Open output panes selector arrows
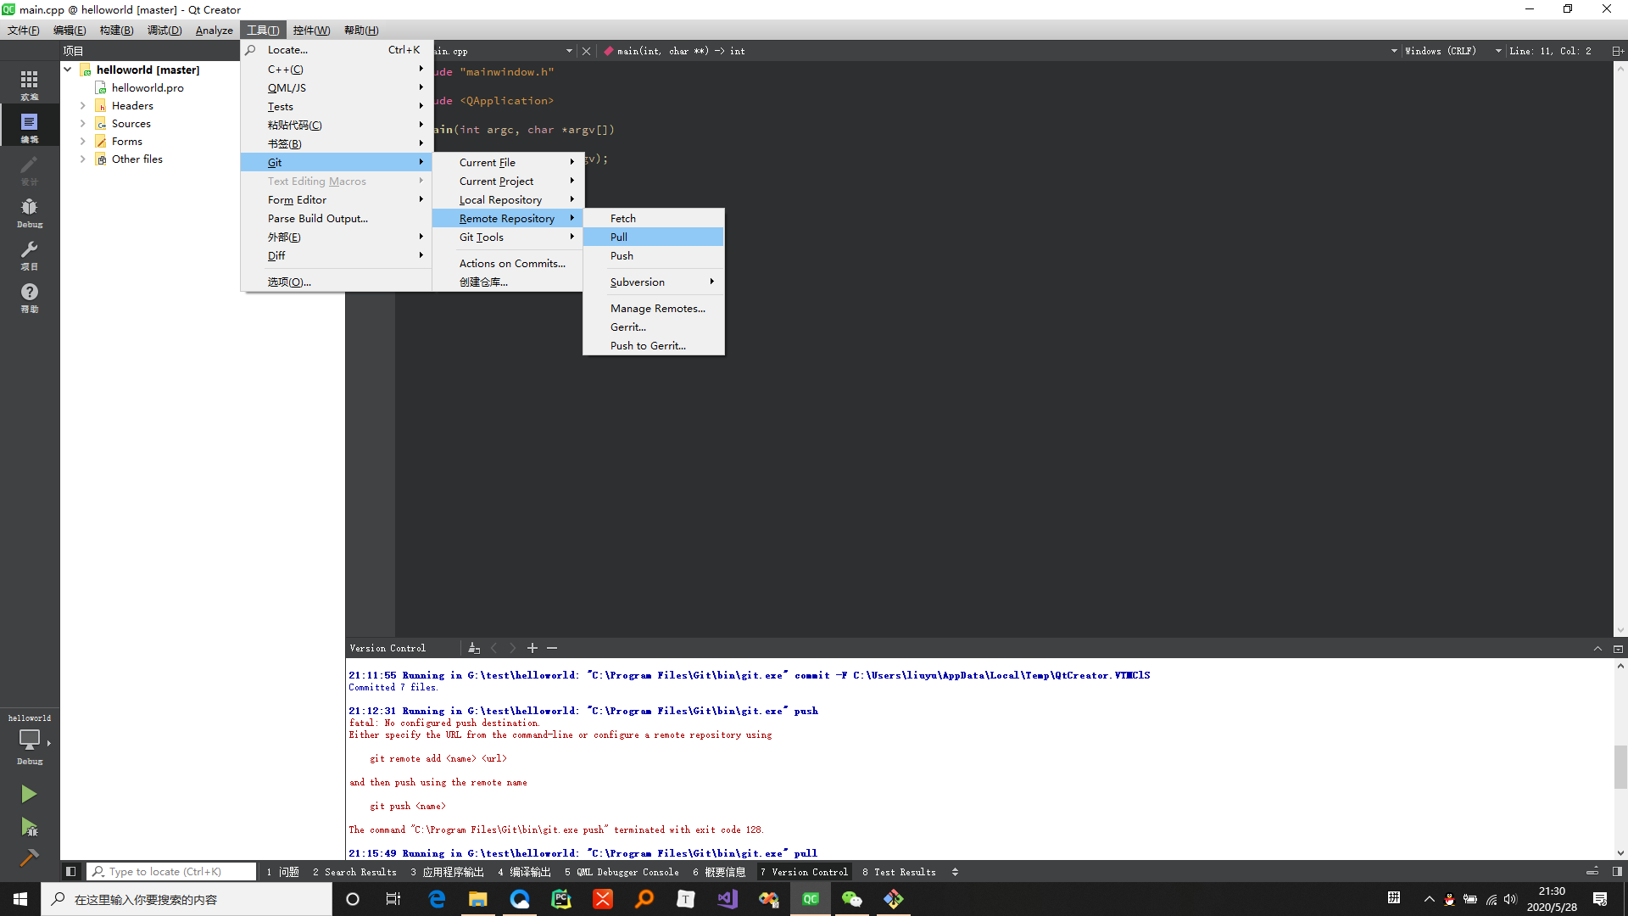The width and height of the screenshot is (1628, 916). [x=955, y=872]
